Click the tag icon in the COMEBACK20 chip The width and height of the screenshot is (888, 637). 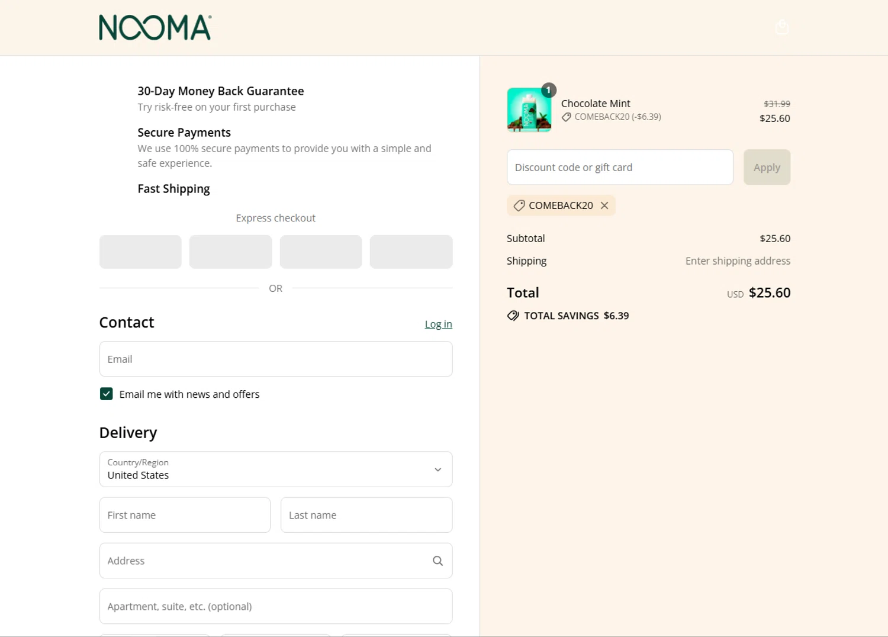(x=519, y=205)
